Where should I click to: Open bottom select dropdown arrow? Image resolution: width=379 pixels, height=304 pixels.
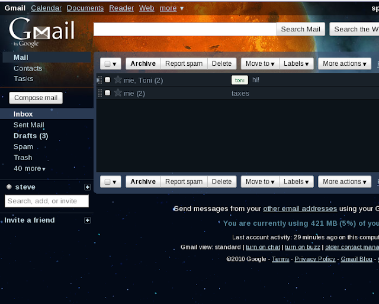pyautogui.click(x=114, y=182)
